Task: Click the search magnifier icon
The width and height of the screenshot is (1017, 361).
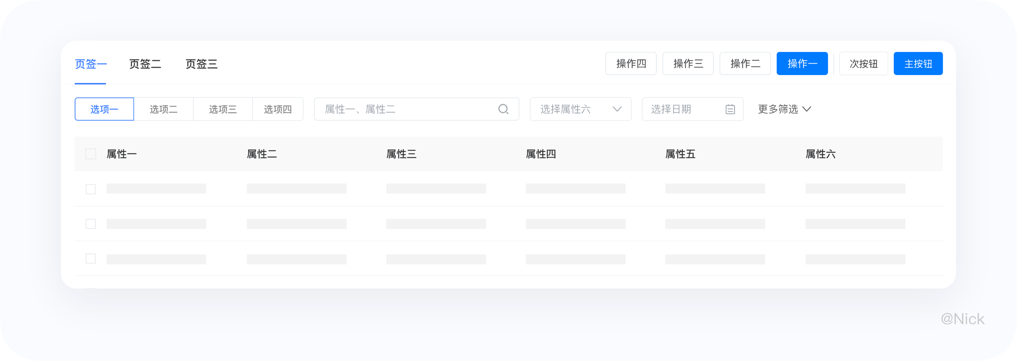Action: point(503,109)
